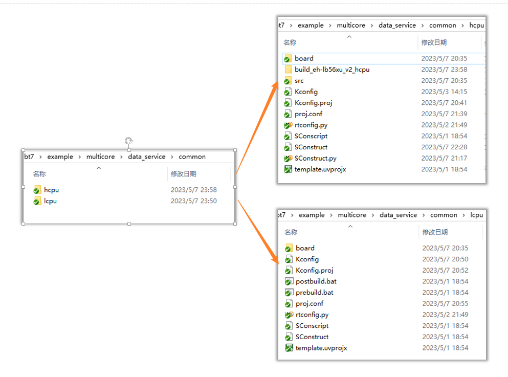
Task: Click the src folder icon
Action: (x=288, y=81)
